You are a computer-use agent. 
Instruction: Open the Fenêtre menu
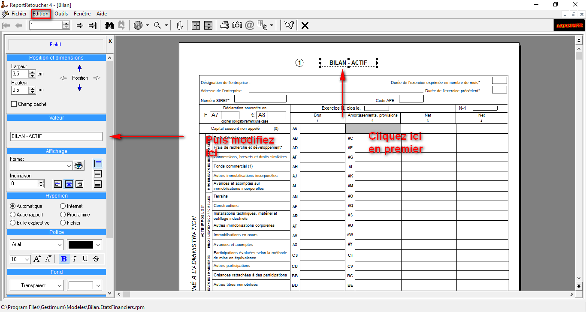[82, 14]
